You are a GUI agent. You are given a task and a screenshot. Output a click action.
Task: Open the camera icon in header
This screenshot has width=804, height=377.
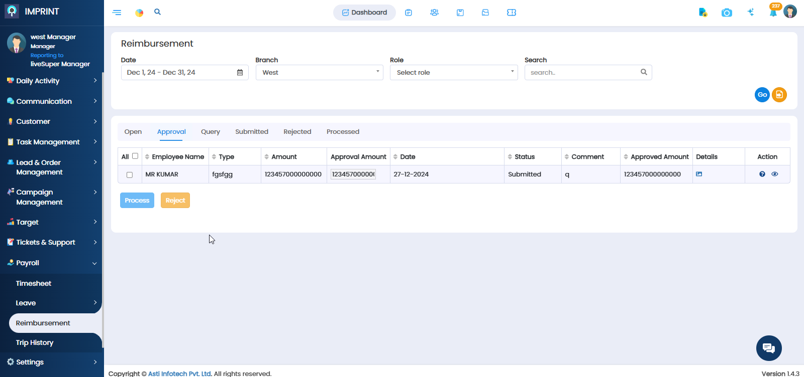[x=727, y=13]
